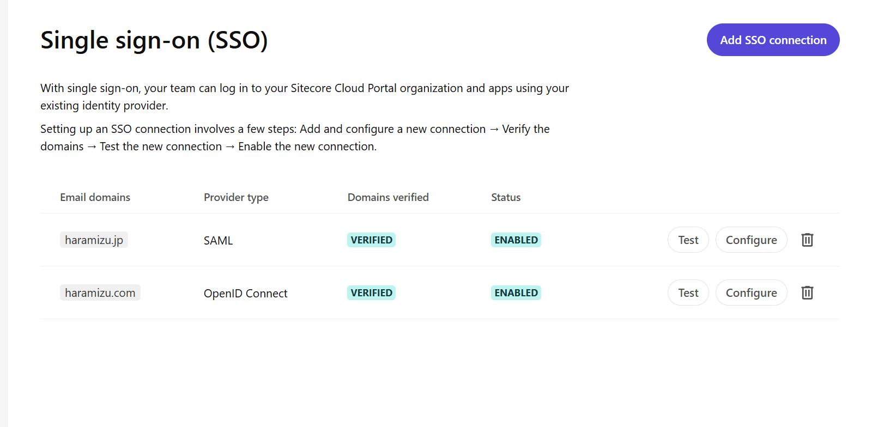Configure the SAML connection for haramizu.jp
This screenshot has height=427, width=872.
[751, 240]
